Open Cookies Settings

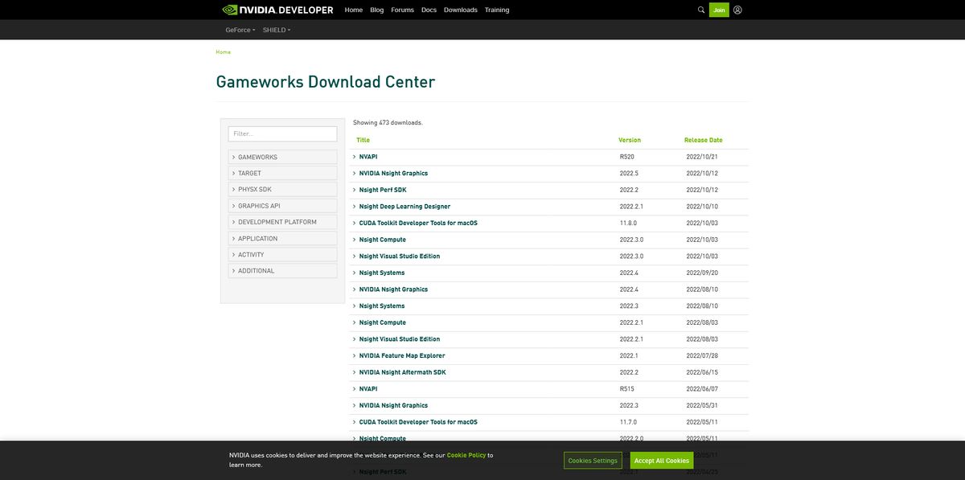point(593,460)
